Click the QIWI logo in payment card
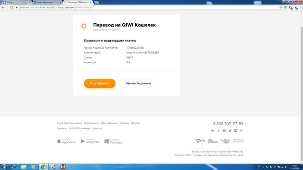 [x=84, y=26]
